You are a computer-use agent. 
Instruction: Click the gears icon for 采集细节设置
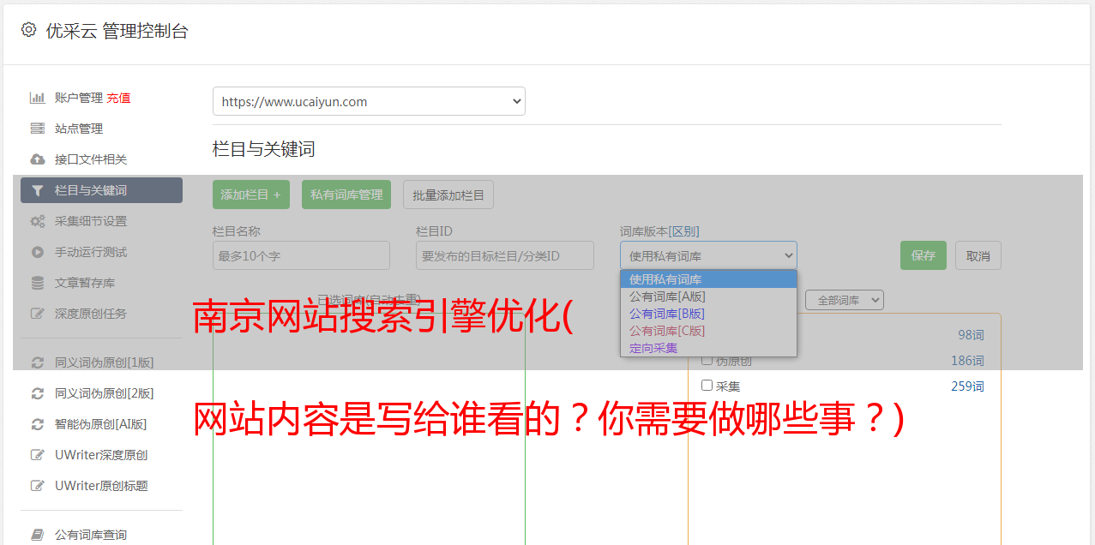pyautogui.click(x=37, y=221)
